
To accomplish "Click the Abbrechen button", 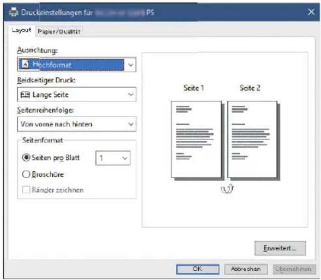I will point(246,269).
